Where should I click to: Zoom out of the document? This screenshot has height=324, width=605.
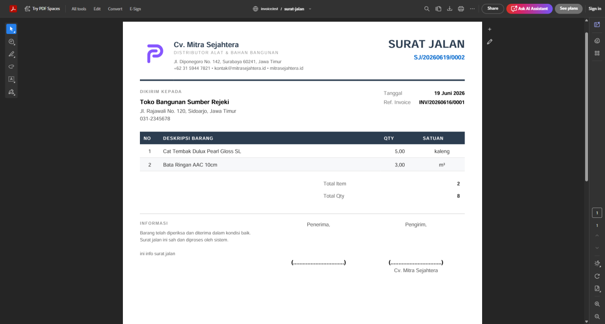(x=597, y=316)
